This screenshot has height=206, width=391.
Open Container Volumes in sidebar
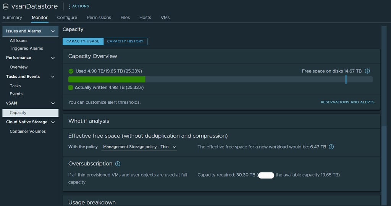[x=27, y=131]
